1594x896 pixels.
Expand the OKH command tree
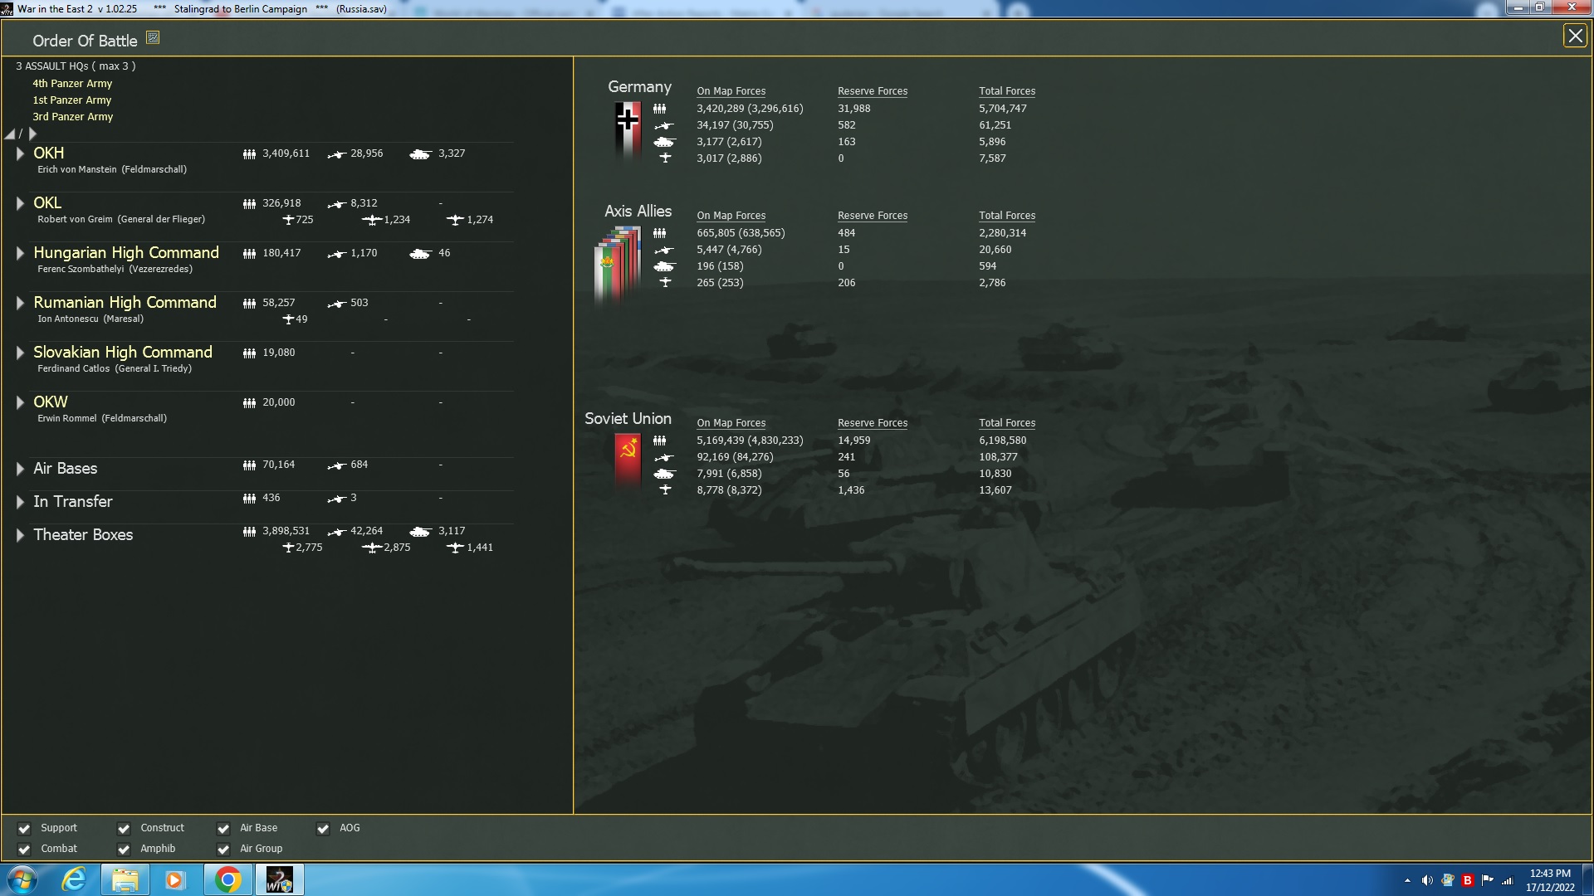[20, 153]
